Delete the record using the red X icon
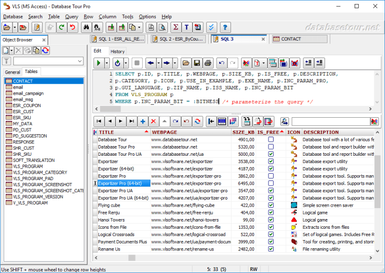The height and width of the screenshot is (273, 385). pos(153,121)
